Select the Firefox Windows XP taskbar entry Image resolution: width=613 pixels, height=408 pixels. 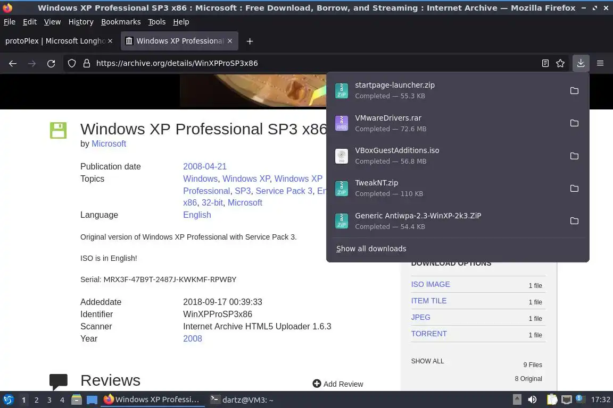[x=153, y=400]
